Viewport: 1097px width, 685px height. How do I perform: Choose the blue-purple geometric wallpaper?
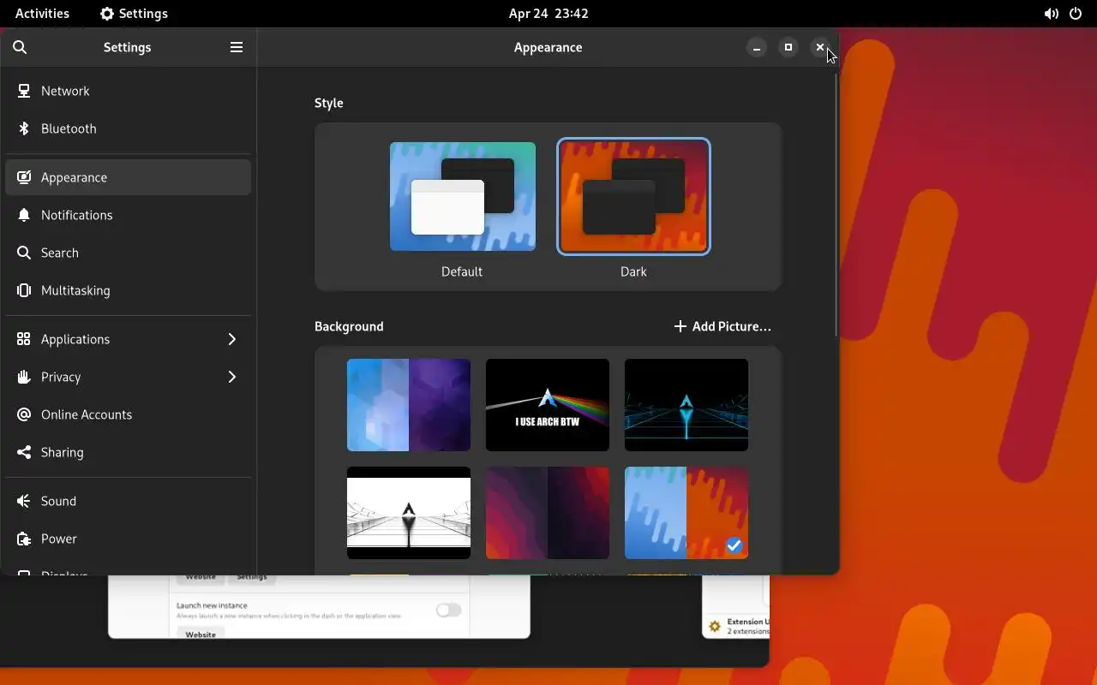pyautogui.click(x=409, y=405)
